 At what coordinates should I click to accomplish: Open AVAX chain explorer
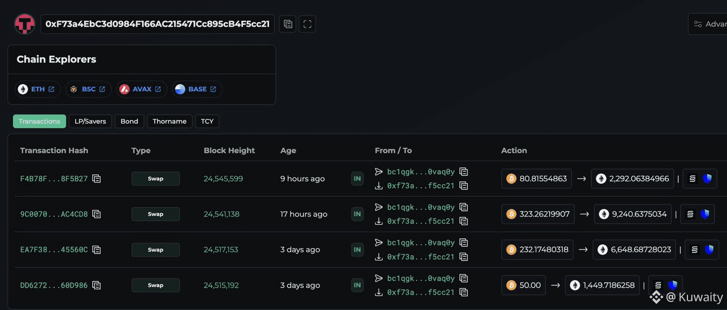pos(142,89)
